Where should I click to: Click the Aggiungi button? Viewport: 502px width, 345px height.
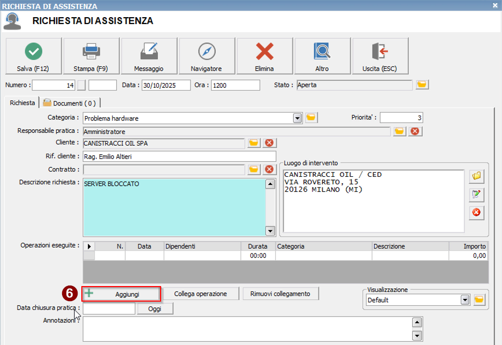121,294
